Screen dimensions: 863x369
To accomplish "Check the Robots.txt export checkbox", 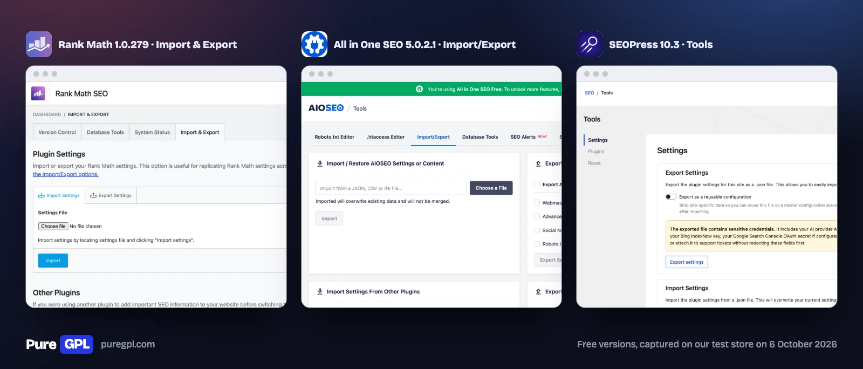I will coord(537,244).
